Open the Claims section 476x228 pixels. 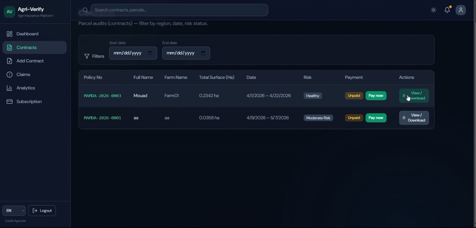click(x=35, y=74)
